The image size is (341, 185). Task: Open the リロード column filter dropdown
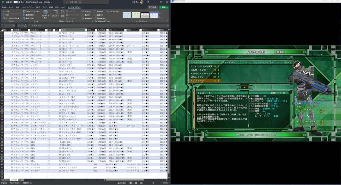[x=158, y=30]
